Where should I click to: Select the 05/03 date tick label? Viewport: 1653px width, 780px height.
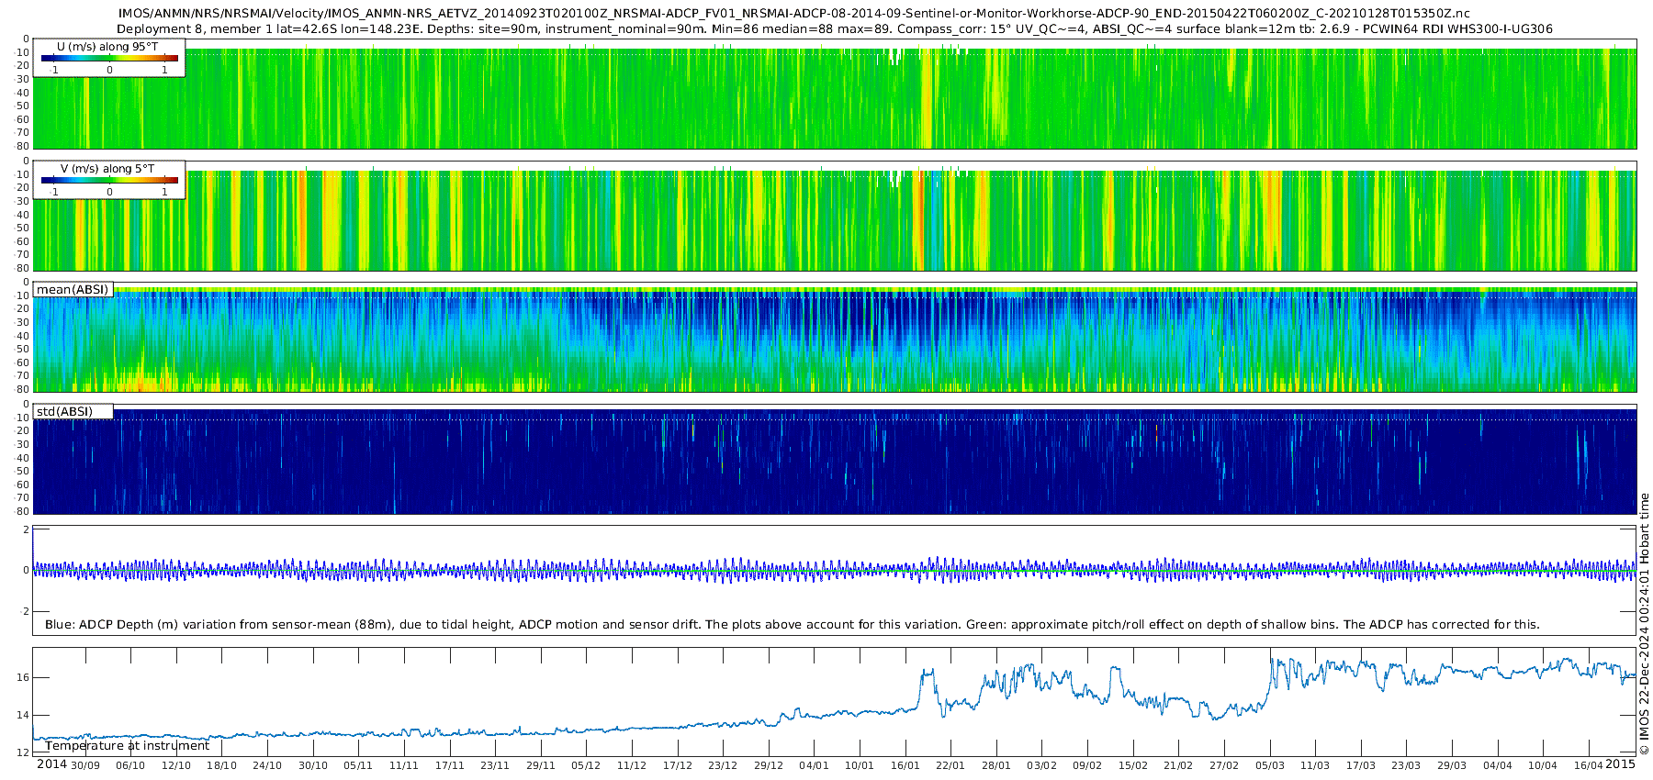click(x=1270, y=765)
